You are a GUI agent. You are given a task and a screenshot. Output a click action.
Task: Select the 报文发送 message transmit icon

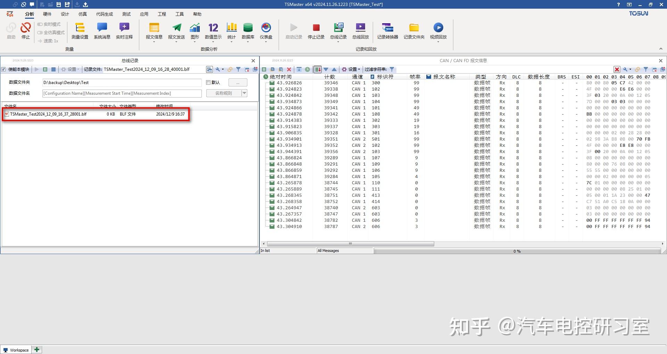pos(177,31)
